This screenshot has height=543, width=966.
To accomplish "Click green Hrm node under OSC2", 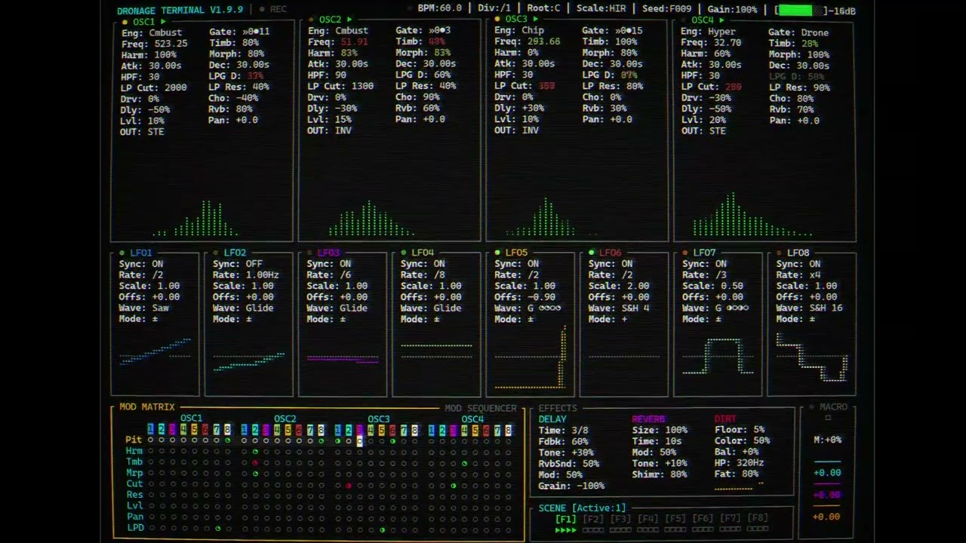I will coord(255,451).
